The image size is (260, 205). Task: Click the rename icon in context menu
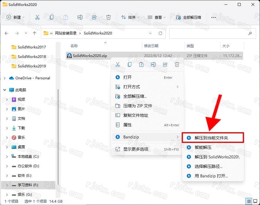tap(153, 64)
